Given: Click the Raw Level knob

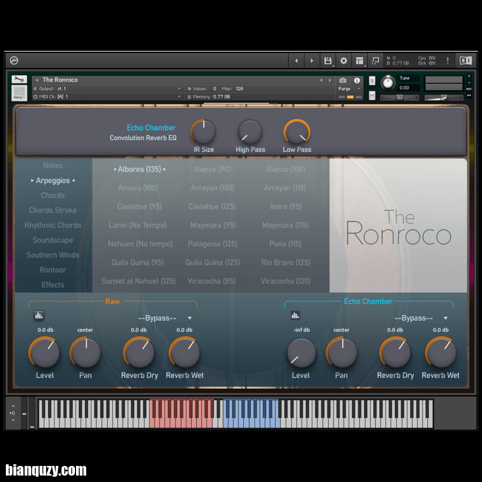Looking at the screenshot, I should pos(44,352).
